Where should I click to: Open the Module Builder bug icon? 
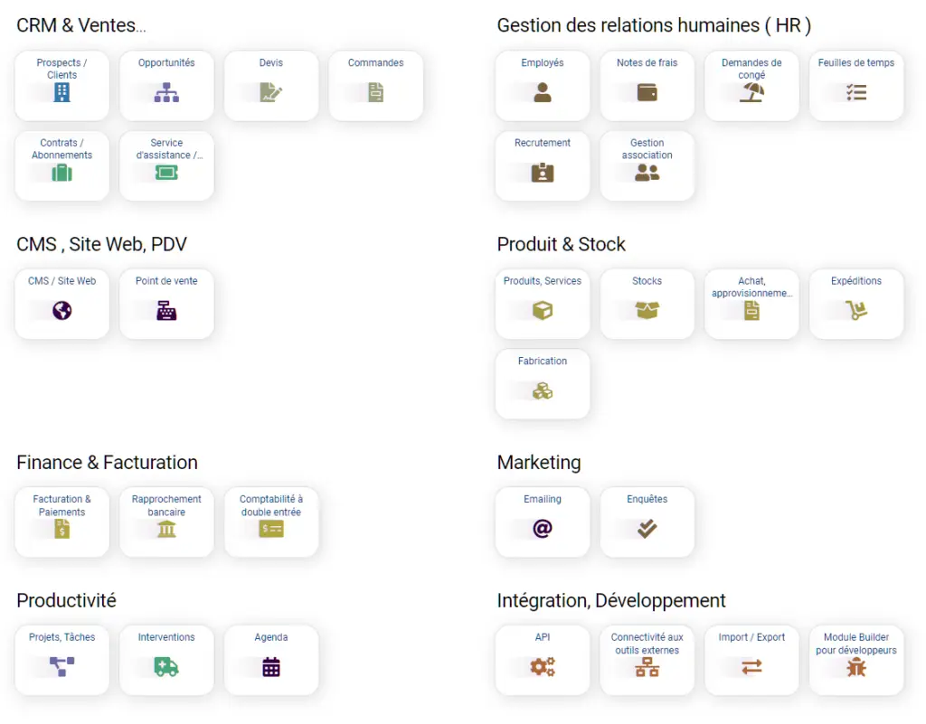(x=856, y=667)
